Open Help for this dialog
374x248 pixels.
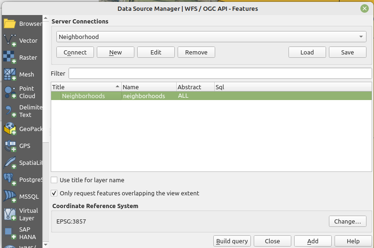coord(353,241)
